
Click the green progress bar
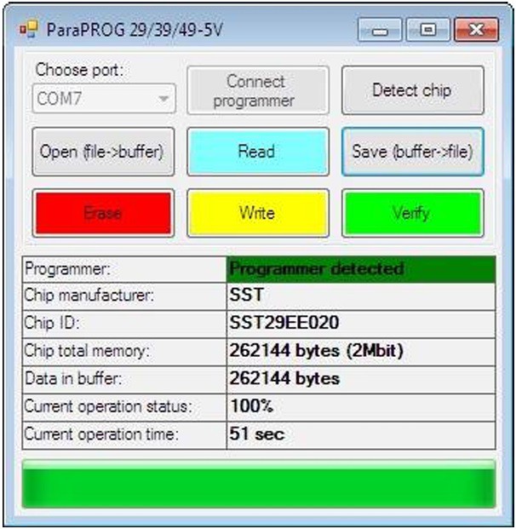click(258, 484)
